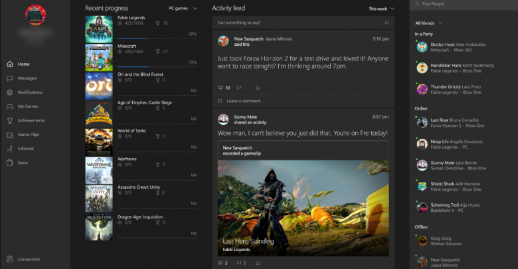Select Home in the navigation menu

pyautogui.click(x=24, y=64)
